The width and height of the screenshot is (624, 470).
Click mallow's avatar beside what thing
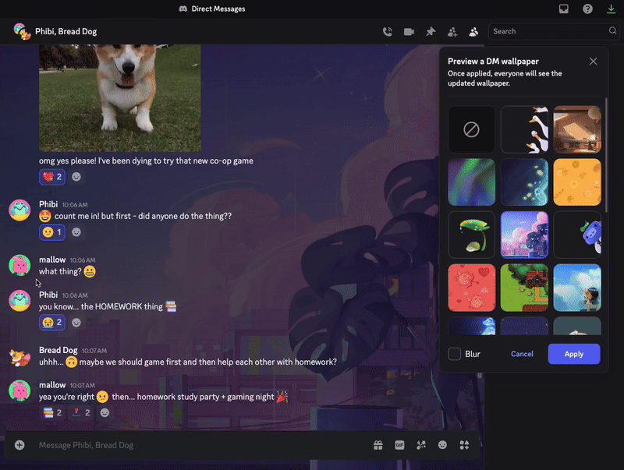(19, 265)
